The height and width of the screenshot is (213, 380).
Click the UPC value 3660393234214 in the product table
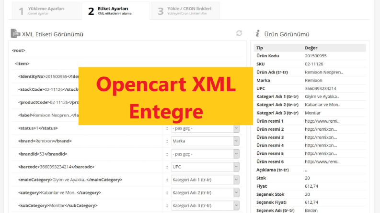click(x=321, y=89)
